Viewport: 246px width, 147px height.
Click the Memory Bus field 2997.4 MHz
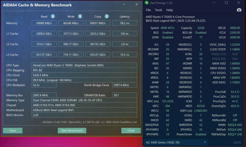(x=44, y=95)
